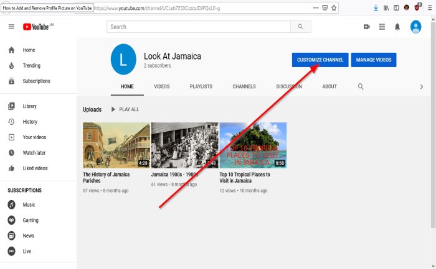Open the create video camera icon
The image size is (436, 269).
coord(366,27)
